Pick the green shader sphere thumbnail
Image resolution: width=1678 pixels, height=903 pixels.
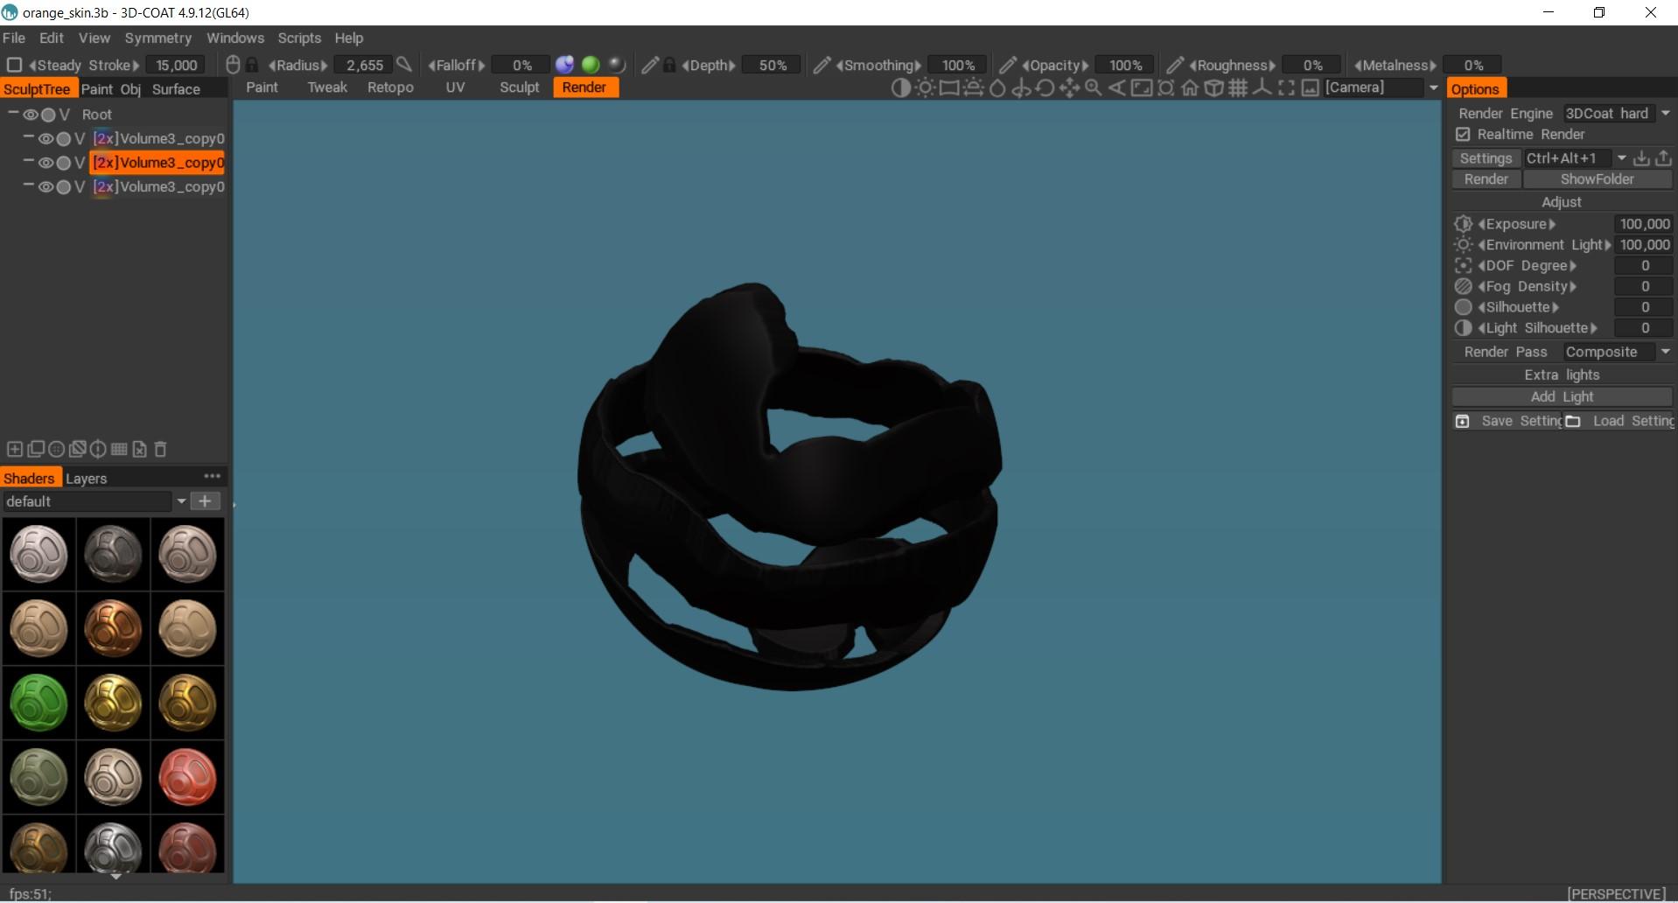38,703
